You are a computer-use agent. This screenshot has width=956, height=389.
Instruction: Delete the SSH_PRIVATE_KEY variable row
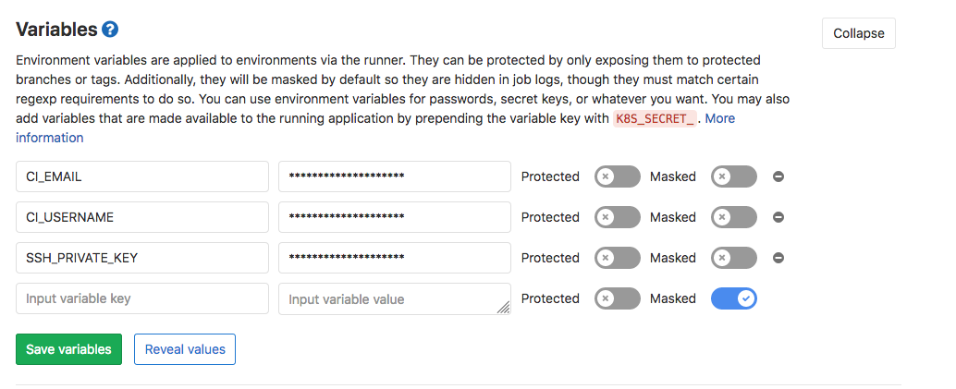(778, 258)
